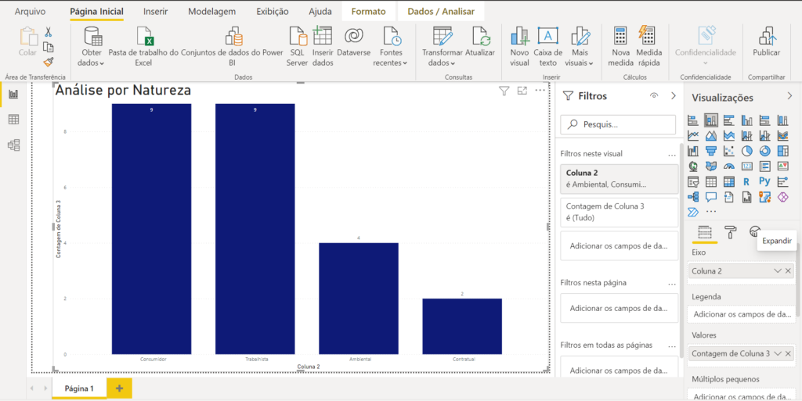Select the funnel chart visual
The height and width of the screenshot is (401, 802).
click(711, 151)
